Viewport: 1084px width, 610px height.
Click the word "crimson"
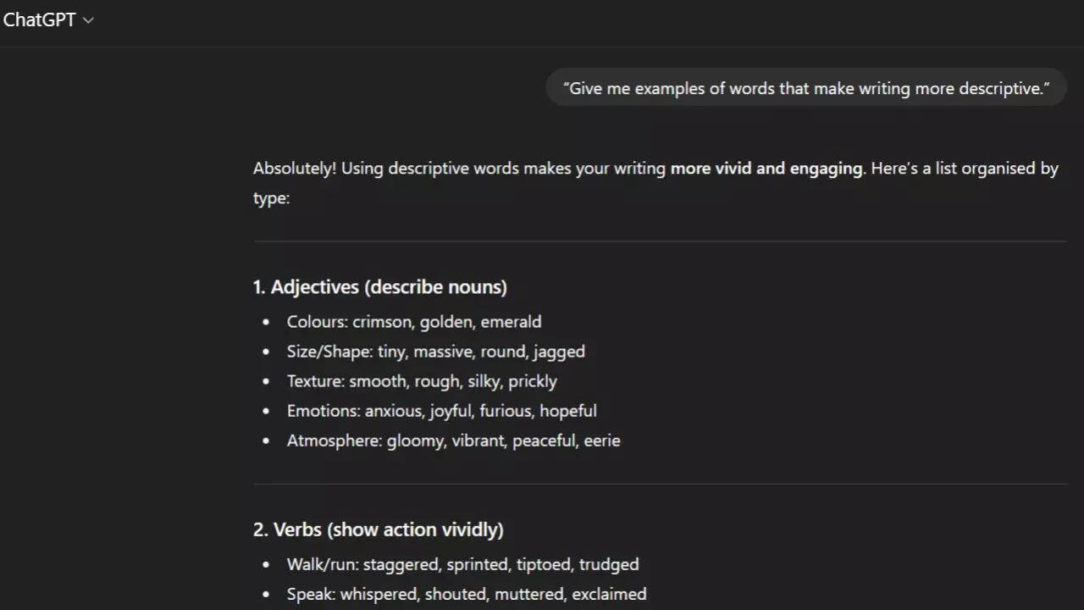tap(383, 322)
